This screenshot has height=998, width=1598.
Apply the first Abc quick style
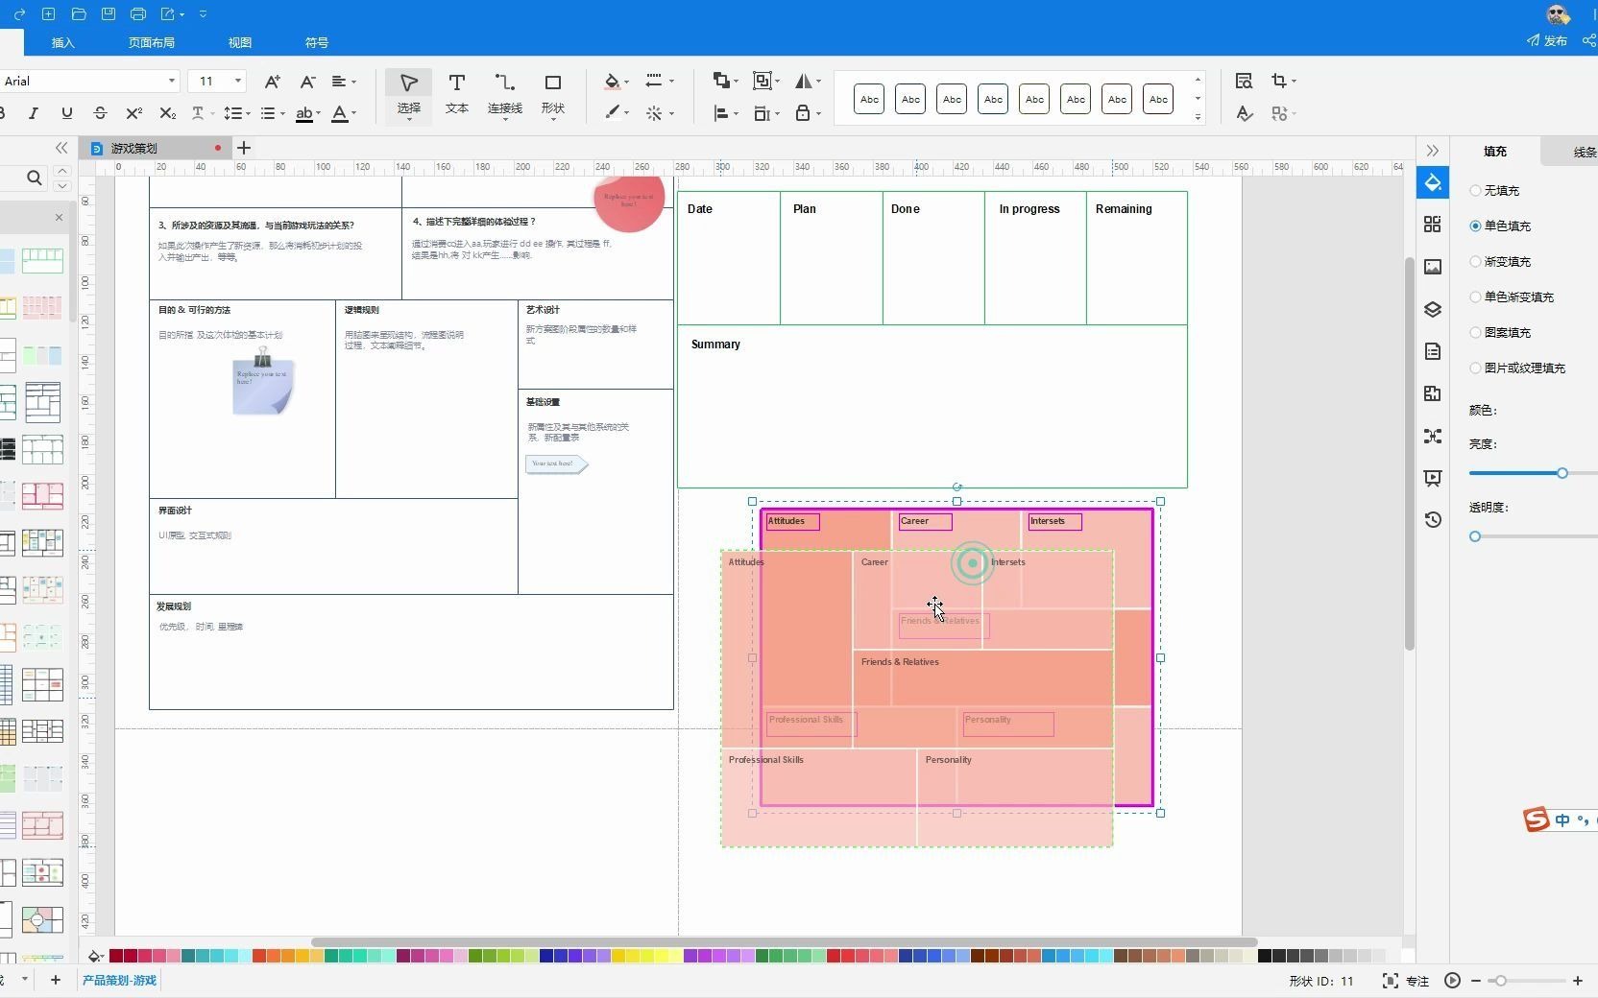(869, 99)
